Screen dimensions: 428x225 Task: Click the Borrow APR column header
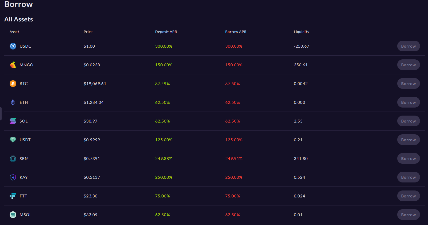236,32
